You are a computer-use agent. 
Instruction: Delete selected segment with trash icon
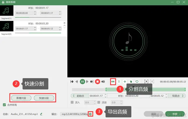(119, 82)
